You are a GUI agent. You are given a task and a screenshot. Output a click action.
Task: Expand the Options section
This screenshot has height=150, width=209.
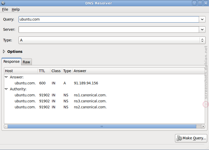[x=4, y=52]
